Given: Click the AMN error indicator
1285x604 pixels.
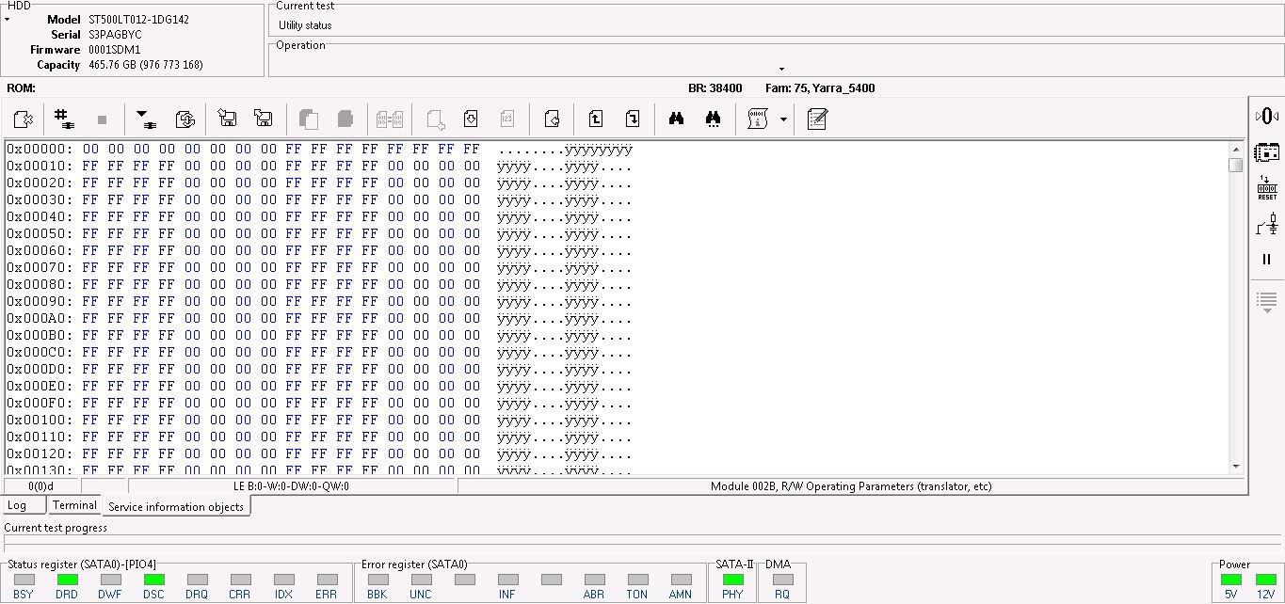Looking at the screenshot, I should (x=681, y=580).
